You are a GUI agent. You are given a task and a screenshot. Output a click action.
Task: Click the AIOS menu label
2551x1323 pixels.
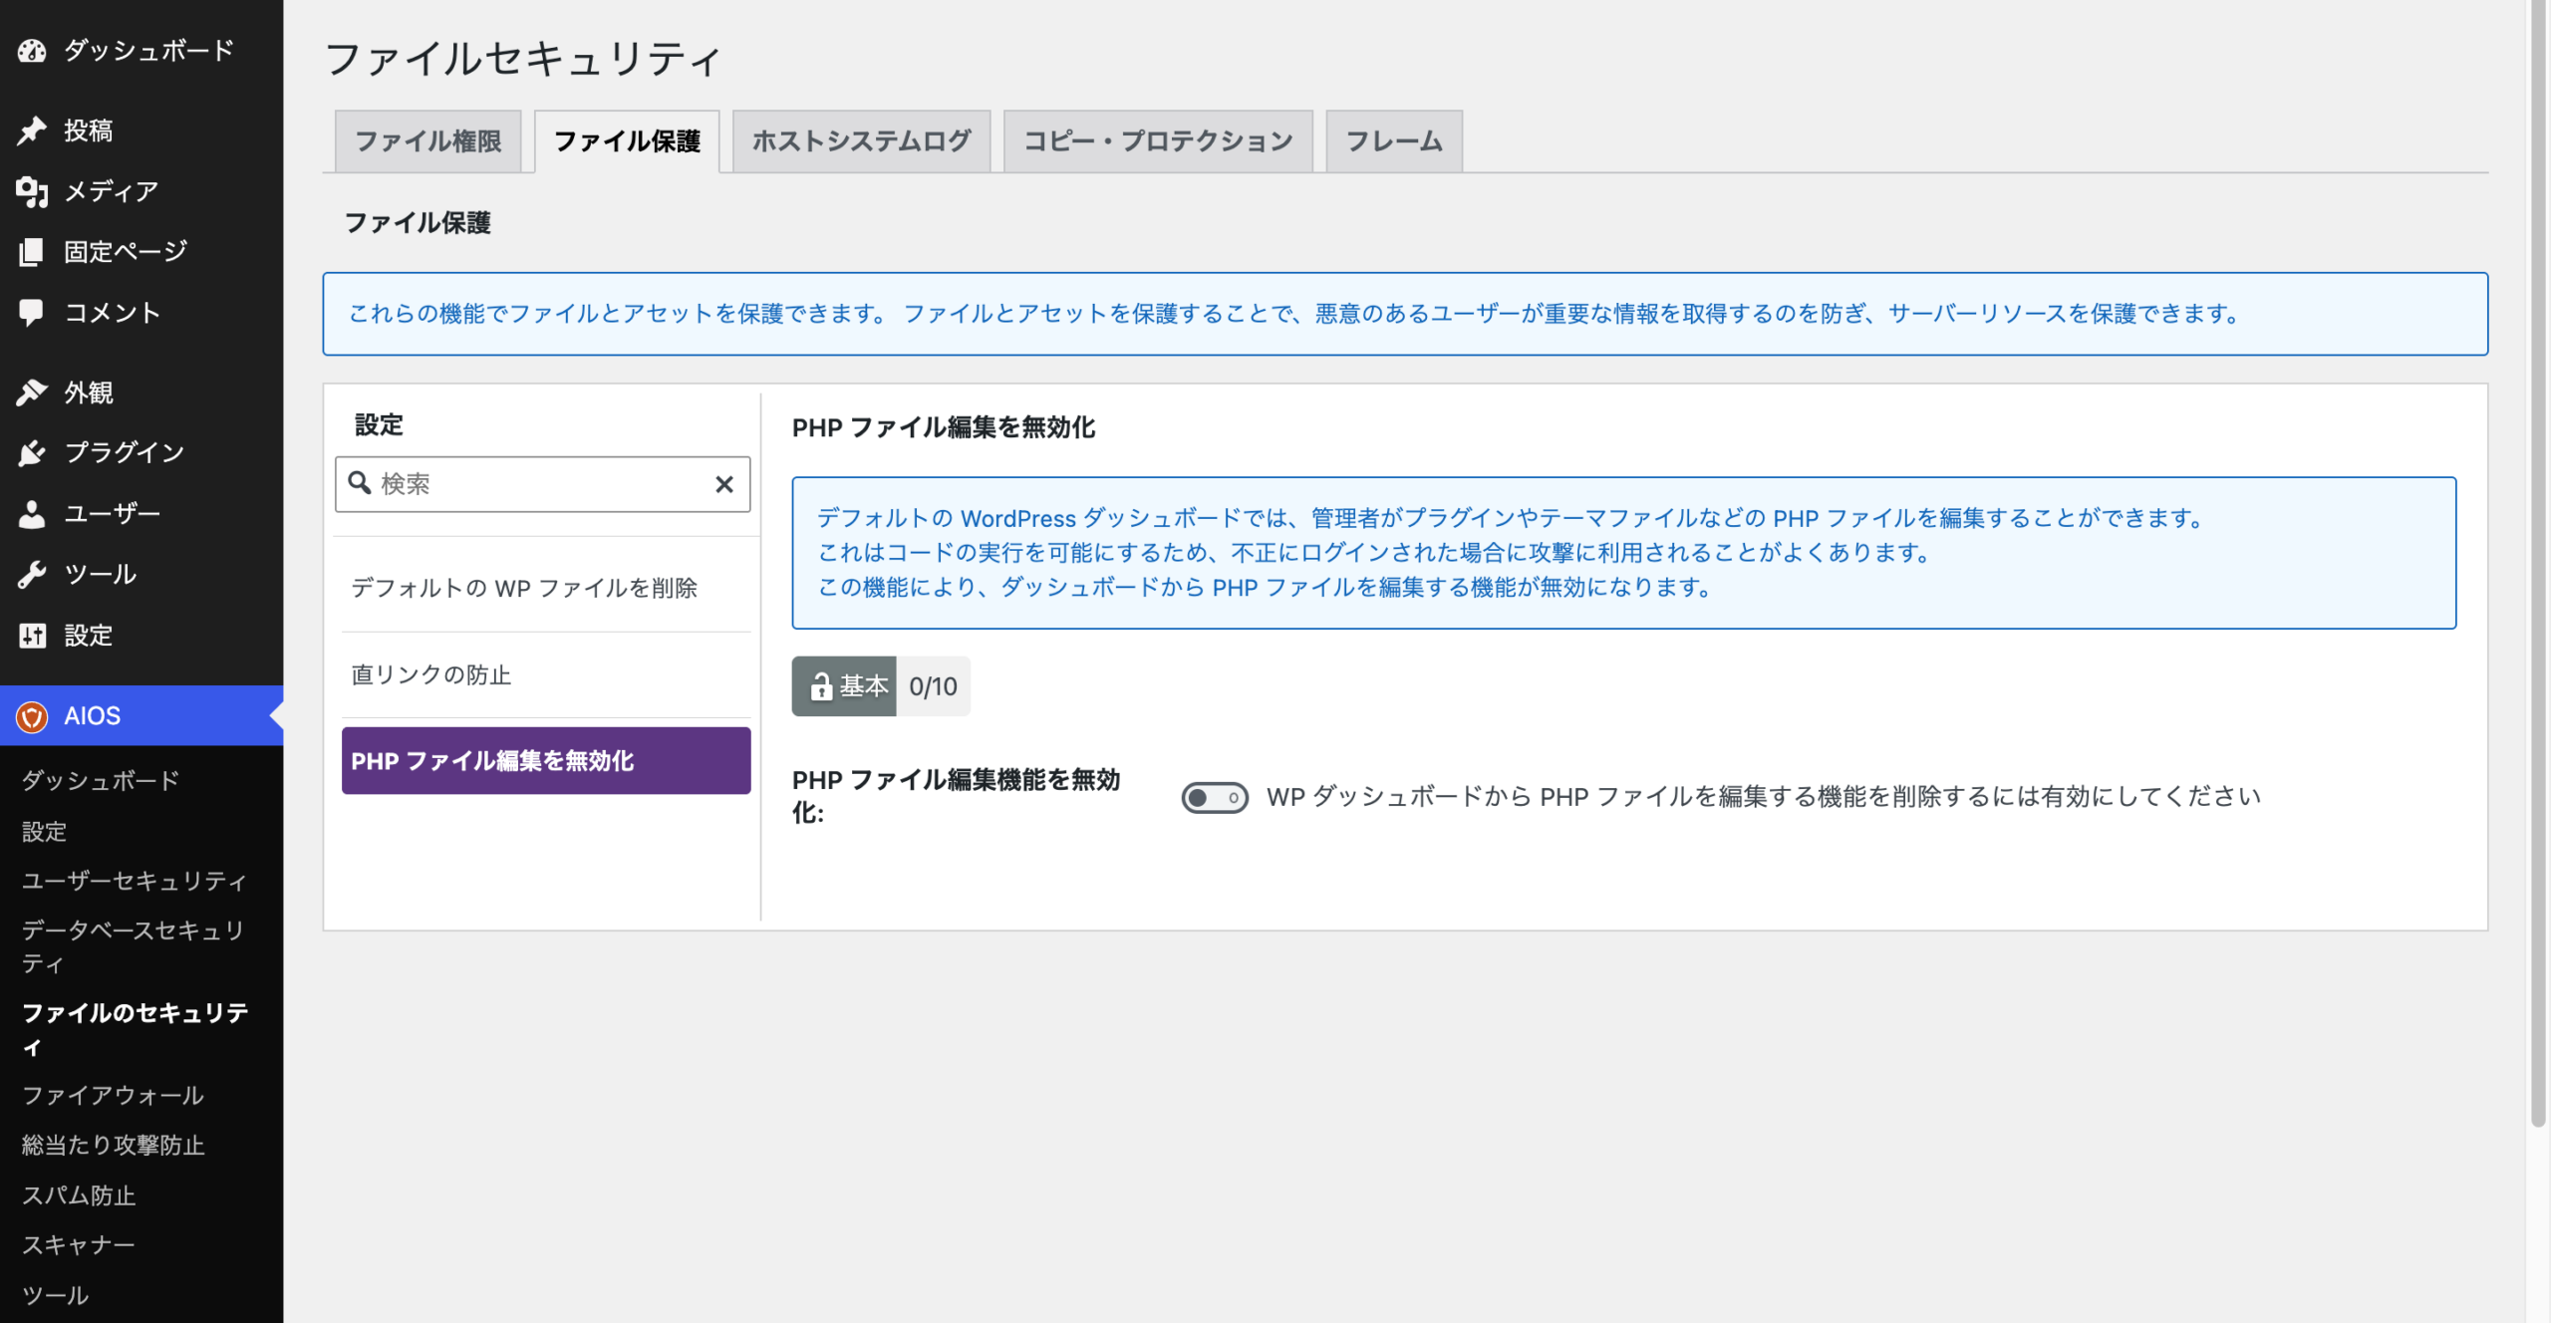(92, 716)
